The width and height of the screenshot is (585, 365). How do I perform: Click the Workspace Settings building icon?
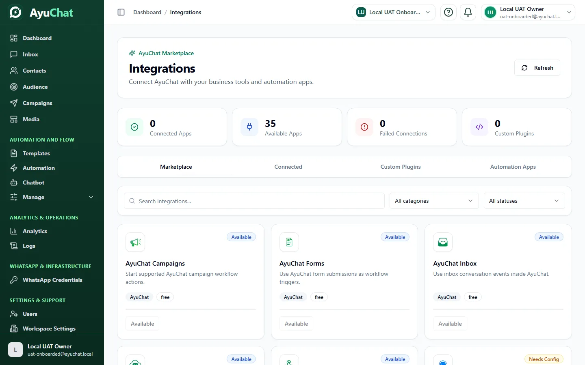[14, 328]
